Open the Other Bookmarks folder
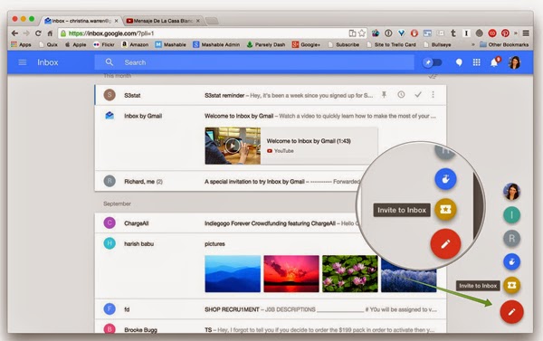Viewport: 543px width, 341px height. pos(504,44)
